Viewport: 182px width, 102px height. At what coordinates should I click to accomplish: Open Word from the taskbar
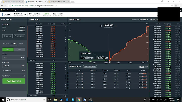(85, 100)
